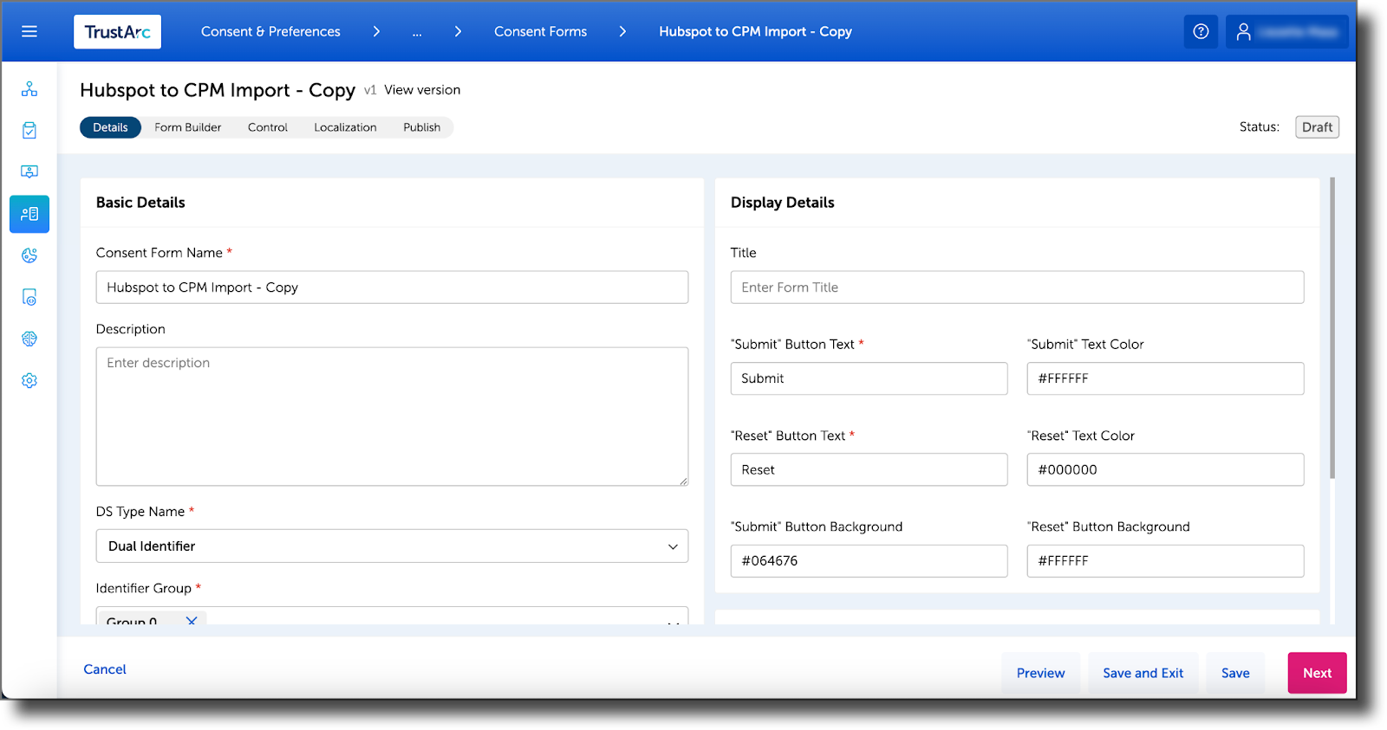Open the monitor user sidebar icon
This screenshot has height=730, width=1387.
tap(29, 172)
